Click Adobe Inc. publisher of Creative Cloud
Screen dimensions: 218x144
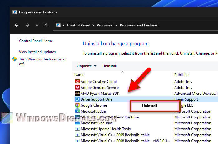(x=183, y=82)
